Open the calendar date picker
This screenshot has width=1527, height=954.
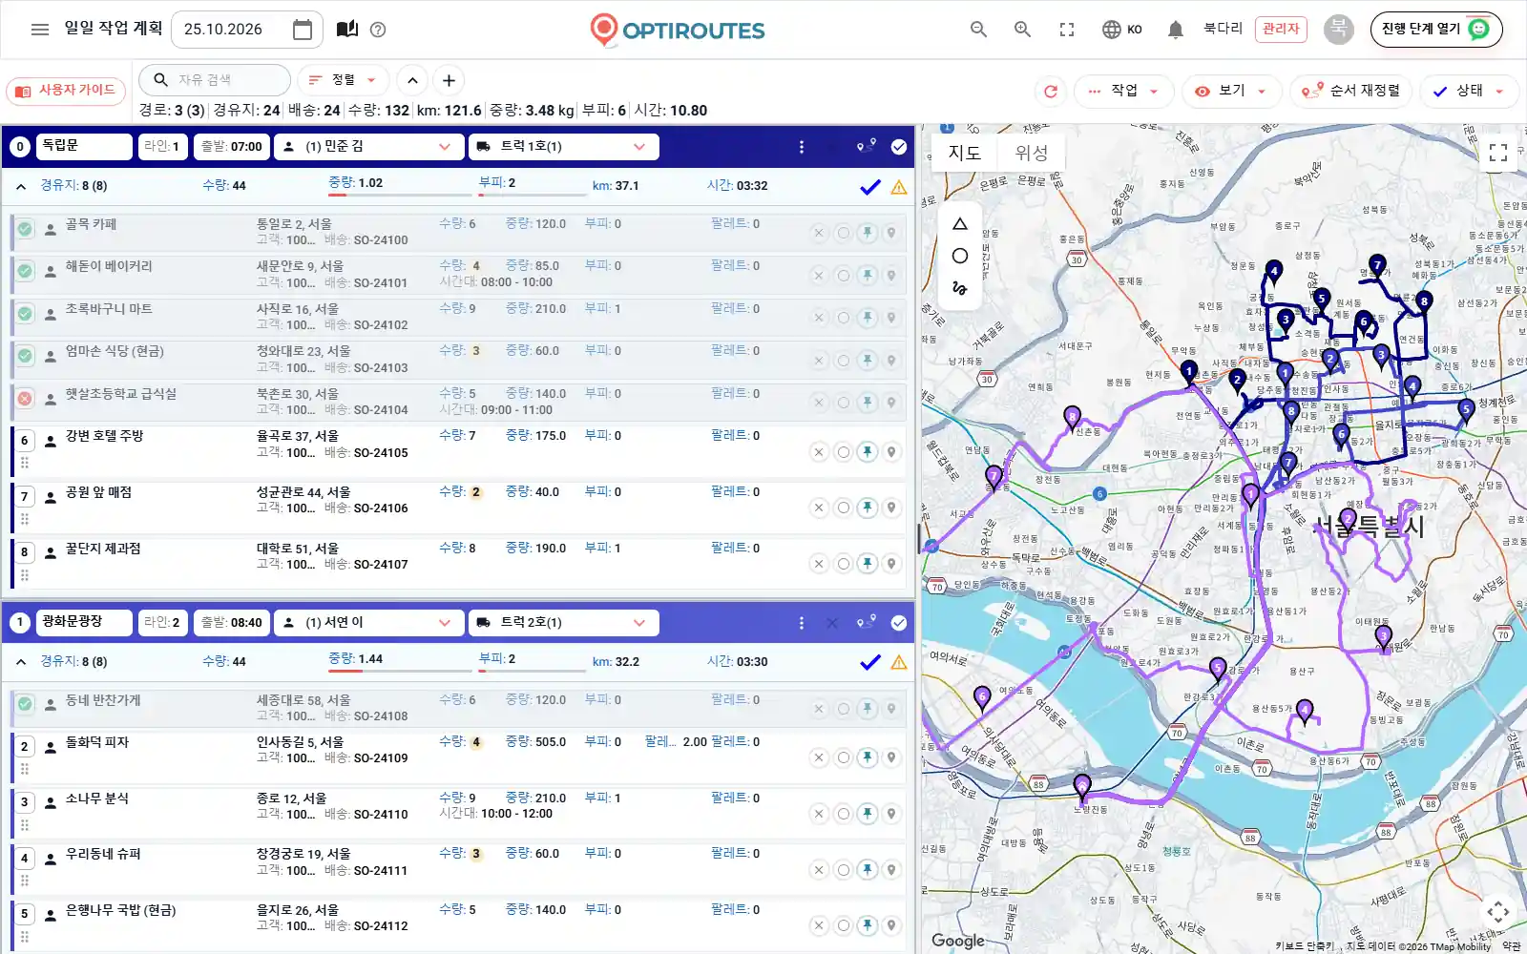coord(303,30)
